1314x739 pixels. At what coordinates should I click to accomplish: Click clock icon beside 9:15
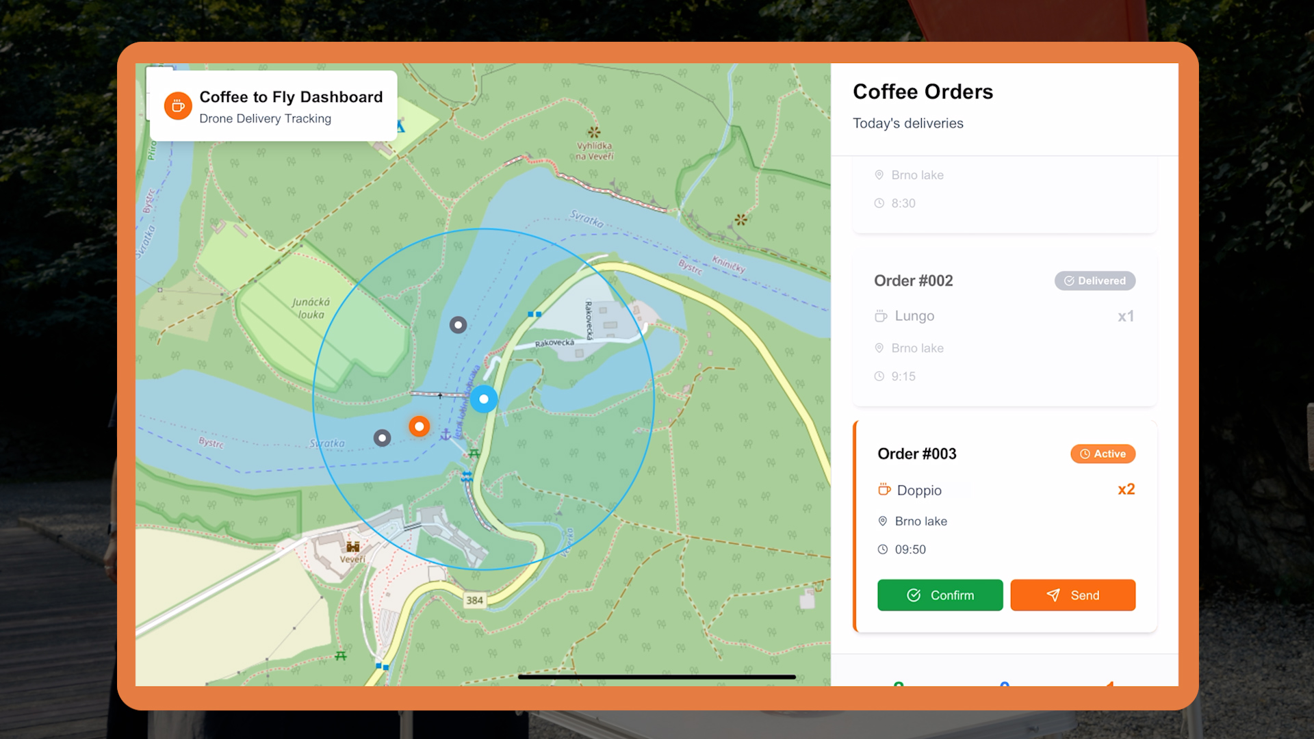pos(879,376)
